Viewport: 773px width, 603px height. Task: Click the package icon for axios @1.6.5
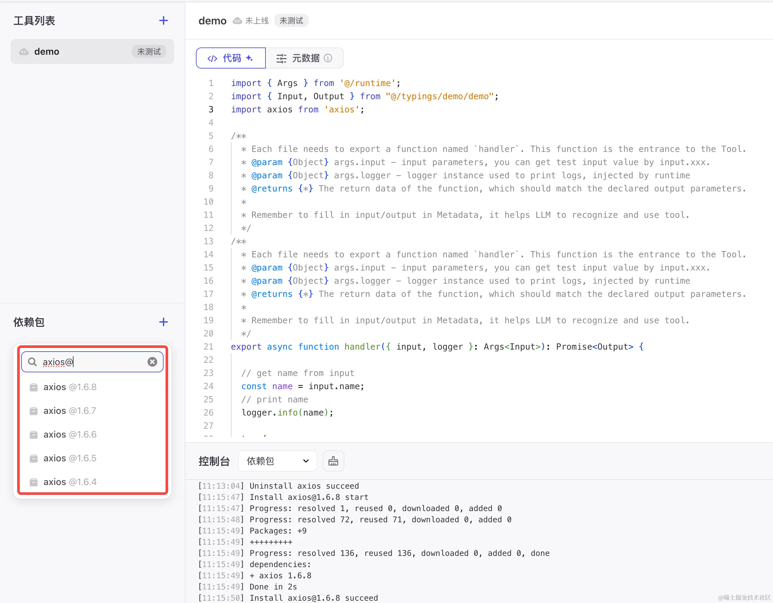point(34,458)
